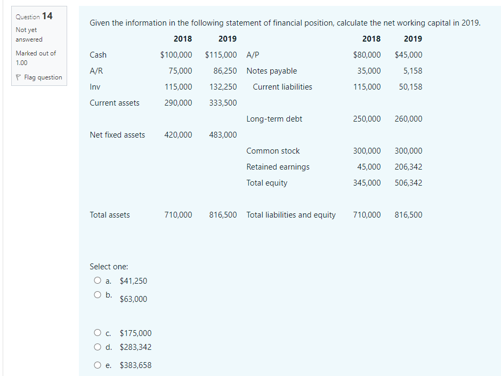Image resolution: width=501 pixels, height=376 pixels.
Task: Click the 2018 Retained earnings value 45,000
Action: pyautogui.click(x=369, y=166)
